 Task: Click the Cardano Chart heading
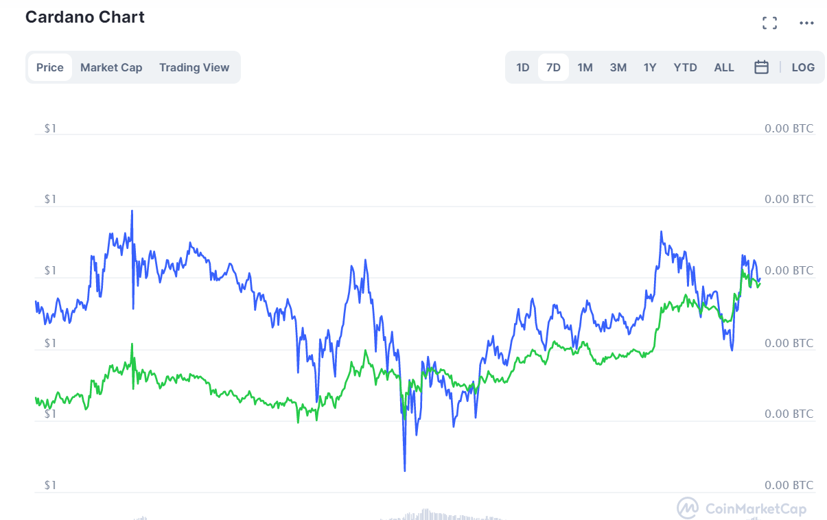85,17
